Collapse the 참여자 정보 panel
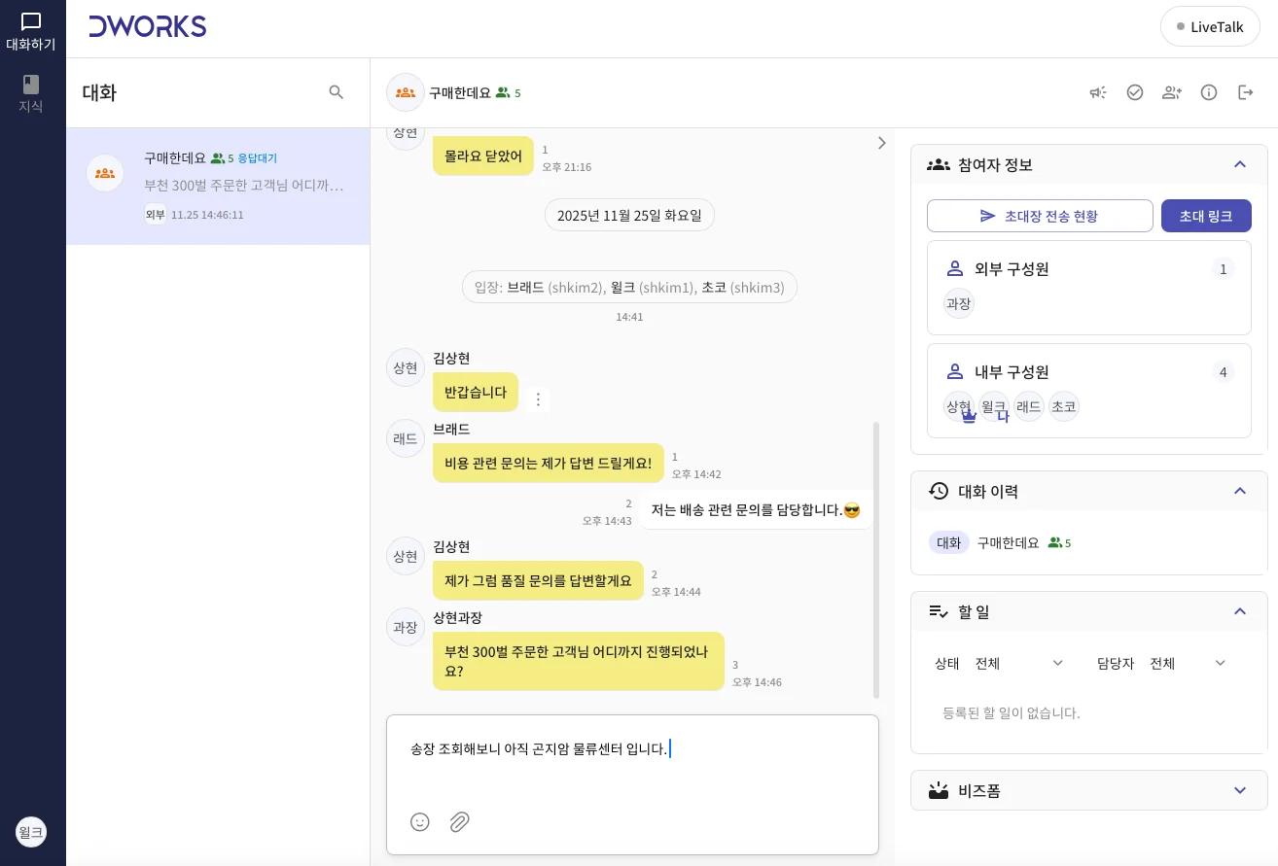Screen dimensions: 1278x866 1240,164
